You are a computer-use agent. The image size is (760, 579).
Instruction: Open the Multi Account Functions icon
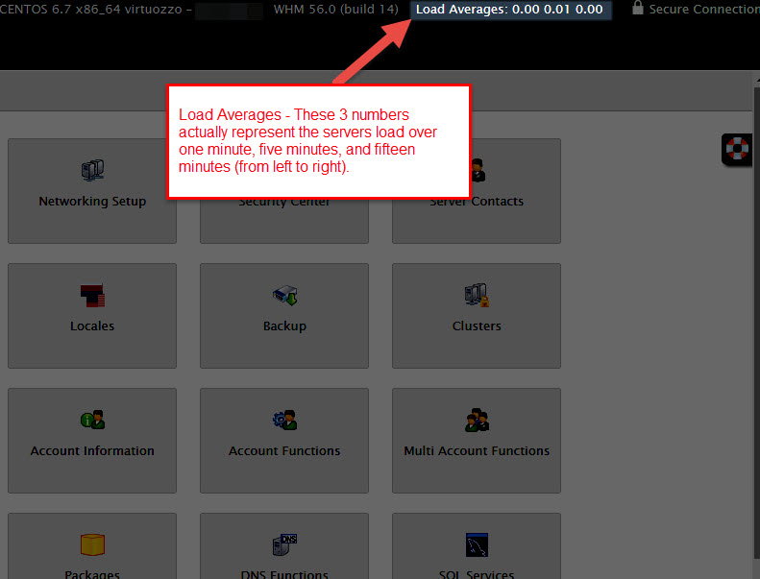tap(477, 420)
